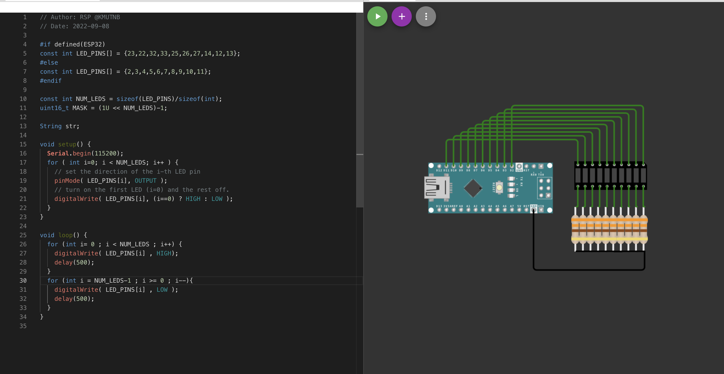Select the Arduino Nano board in the diagram
The width and height of the screenshot is (724, 374).
[x=489, y=188]
